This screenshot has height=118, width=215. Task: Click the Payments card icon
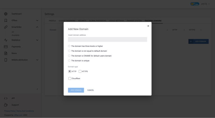coord(6,47)
